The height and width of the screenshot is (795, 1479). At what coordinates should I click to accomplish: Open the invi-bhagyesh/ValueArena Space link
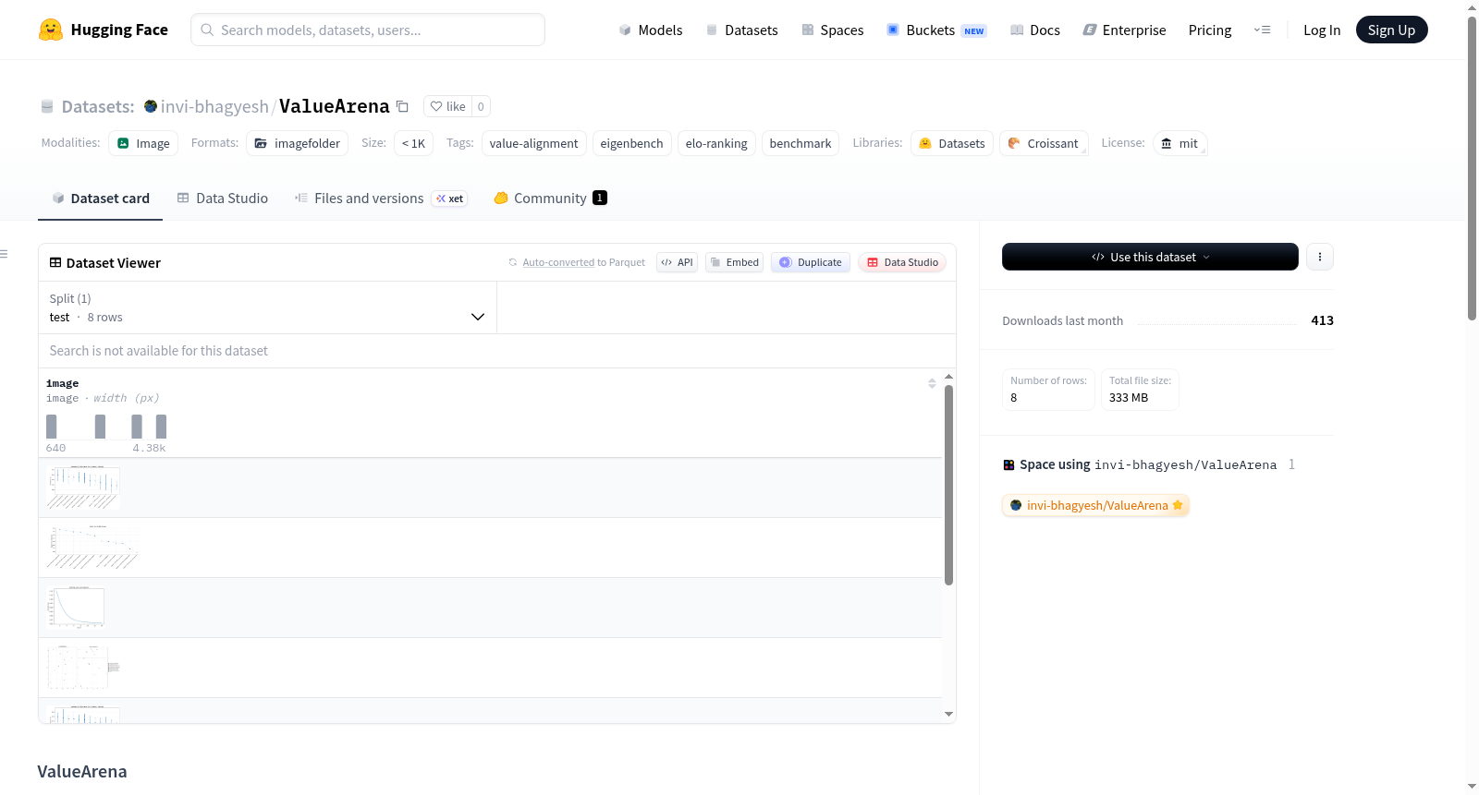[x=1095, y=505]
